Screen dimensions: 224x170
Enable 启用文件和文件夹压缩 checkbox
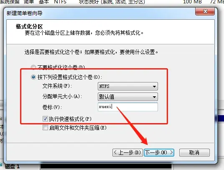[x=45, y=127]
